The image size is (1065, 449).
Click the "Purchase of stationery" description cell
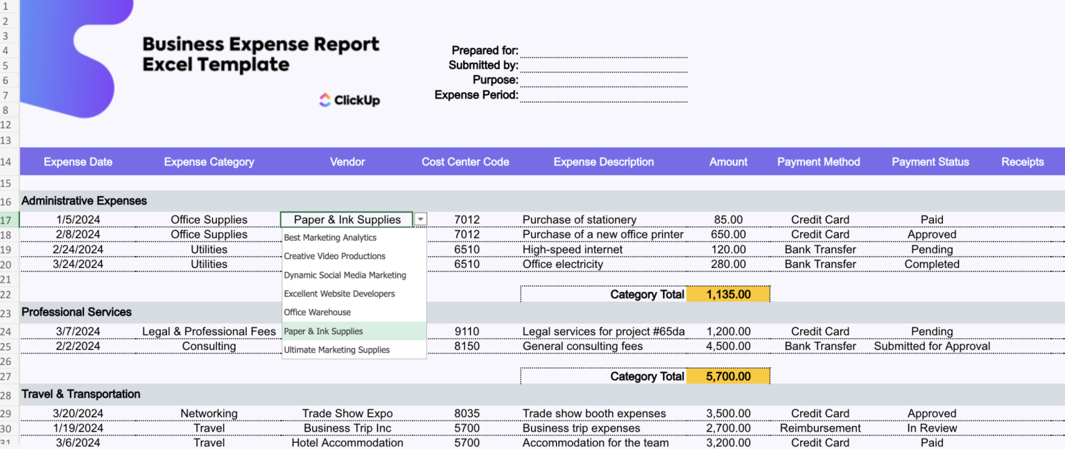pyautogui.click(x=603, y=219)
